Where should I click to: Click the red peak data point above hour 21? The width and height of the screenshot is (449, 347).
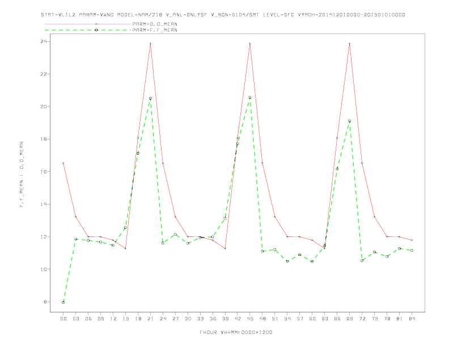point(150,44)
